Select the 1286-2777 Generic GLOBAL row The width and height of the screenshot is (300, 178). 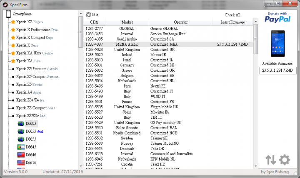168,29
